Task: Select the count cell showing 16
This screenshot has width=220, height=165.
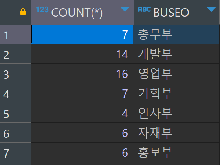Action: pyautogui.click(x=82, y=74)
